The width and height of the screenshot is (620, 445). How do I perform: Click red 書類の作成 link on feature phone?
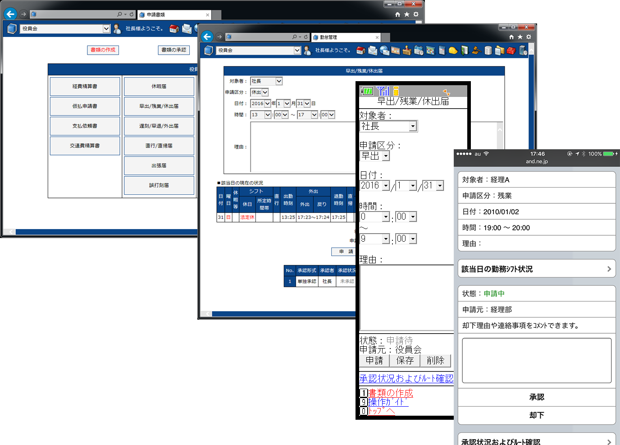(391, 393)
